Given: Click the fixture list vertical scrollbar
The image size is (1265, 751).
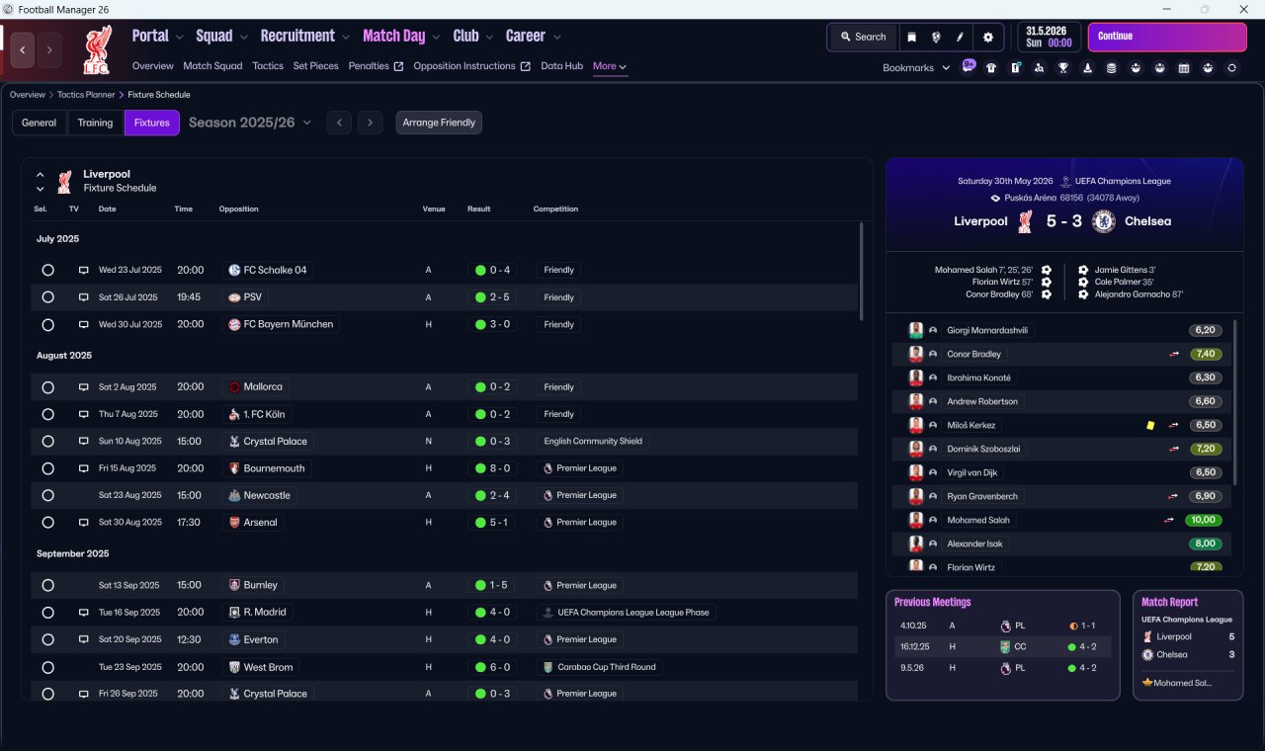Looking at the screenshot, I should [862, 270].
